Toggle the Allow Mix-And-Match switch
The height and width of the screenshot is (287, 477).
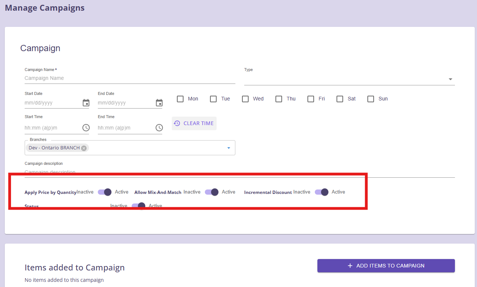click(x=211, y=192)
